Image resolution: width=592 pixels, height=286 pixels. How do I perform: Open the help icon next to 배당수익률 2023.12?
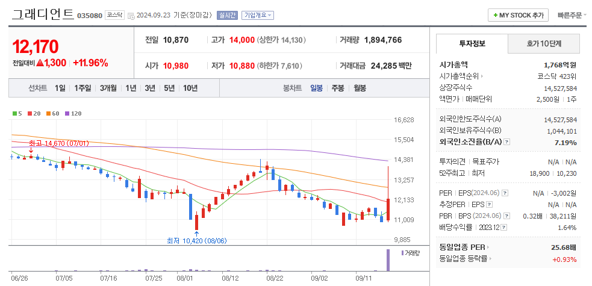tap(505, 228)
